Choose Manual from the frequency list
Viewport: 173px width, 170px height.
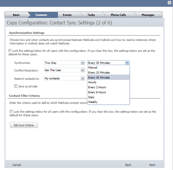[x=109, y=67]
